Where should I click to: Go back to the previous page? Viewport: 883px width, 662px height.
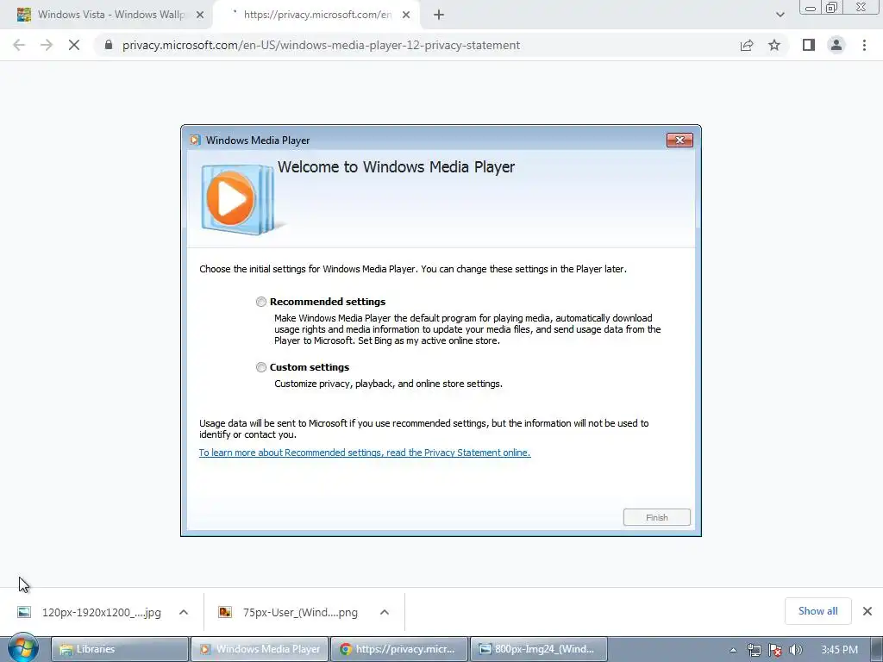click(x=19, y=45)
